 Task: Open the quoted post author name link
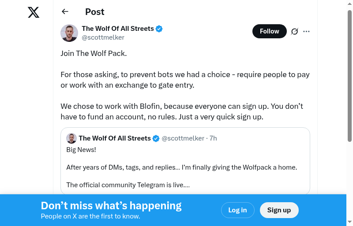pos(115,138)
